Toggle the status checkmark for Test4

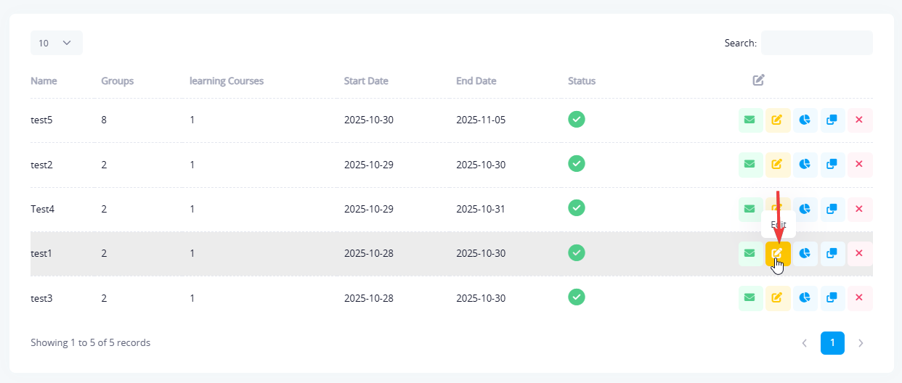point(577,209)
